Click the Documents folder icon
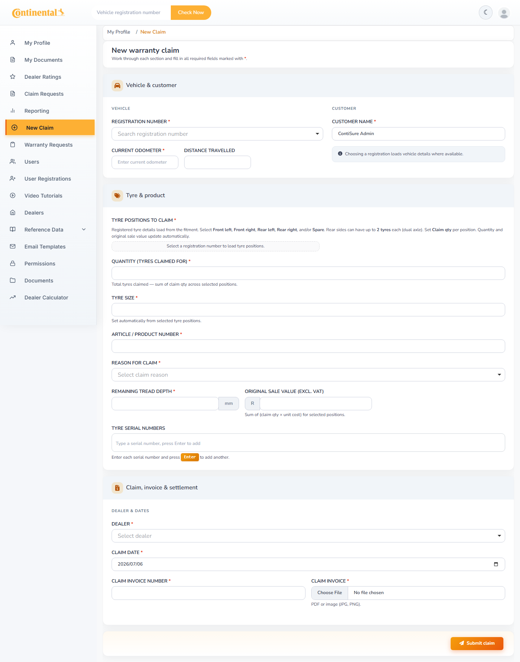 coord(13,280)
